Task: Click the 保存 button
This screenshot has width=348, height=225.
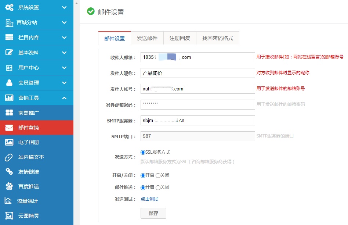Action: click(x=153, y=213)
